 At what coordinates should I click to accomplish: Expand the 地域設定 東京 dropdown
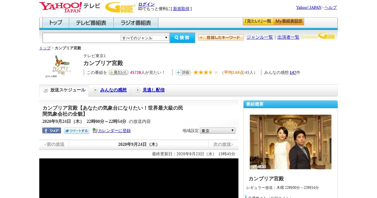pyautogui.click(x=217, y=130)
